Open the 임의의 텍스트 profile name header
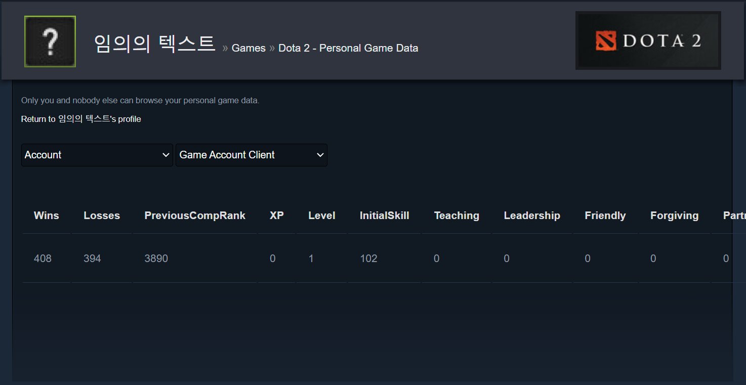Viewport: 746px width, 385px height. click(x=155, y=44)
